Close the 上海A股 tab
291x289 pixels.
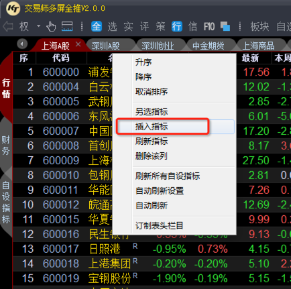click(78, 44)
